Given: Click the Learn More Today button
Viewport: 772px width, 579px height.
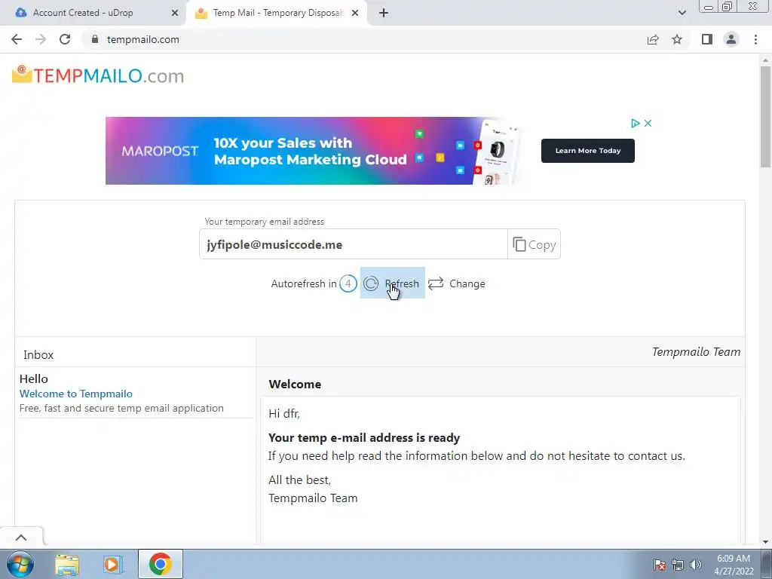Looking at the screenshot, I should click(588, 151).
